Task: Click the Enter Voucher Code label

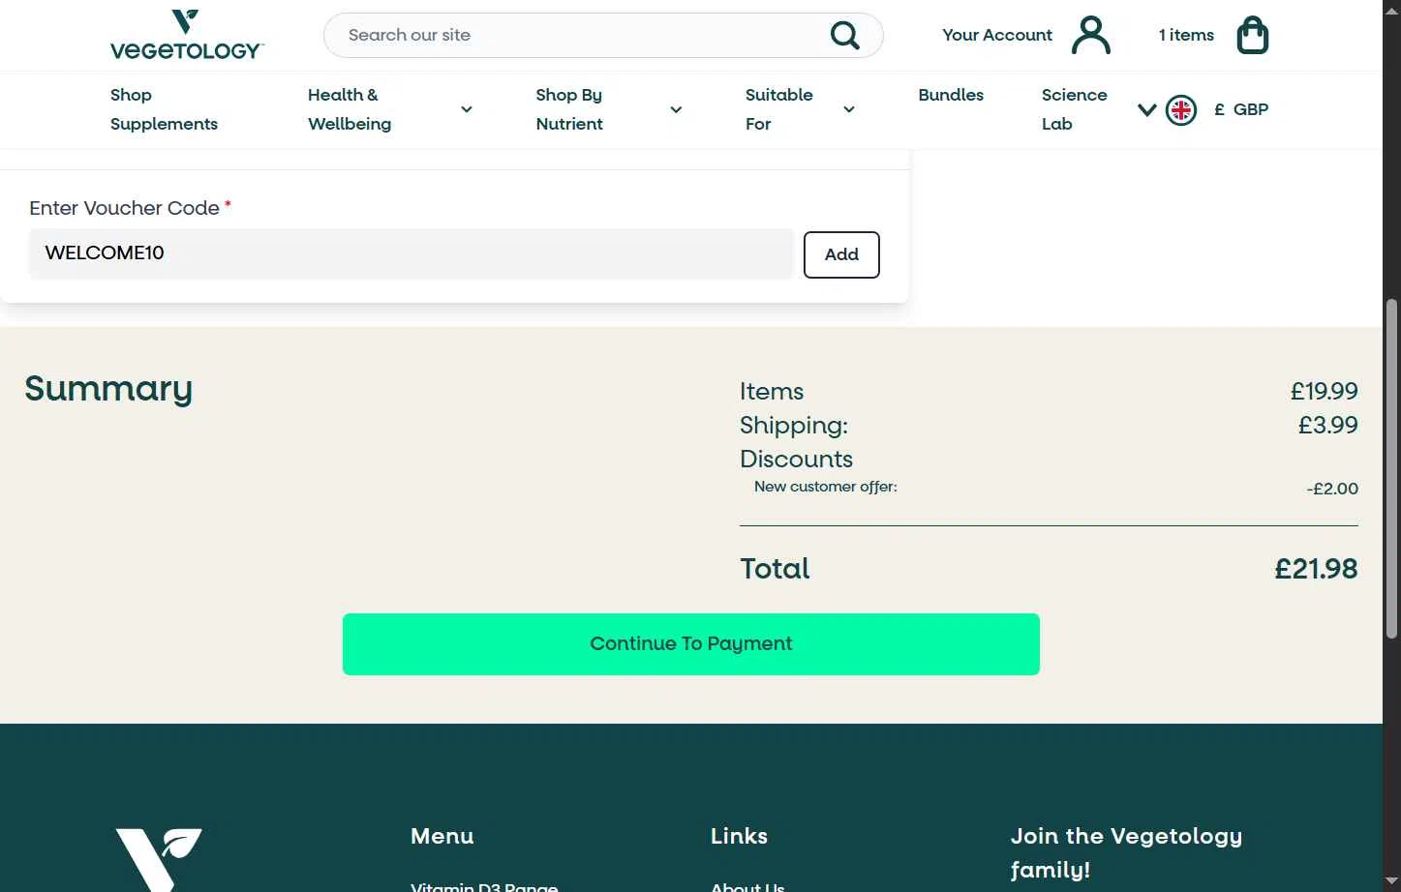Action: (x=125, y=208)
